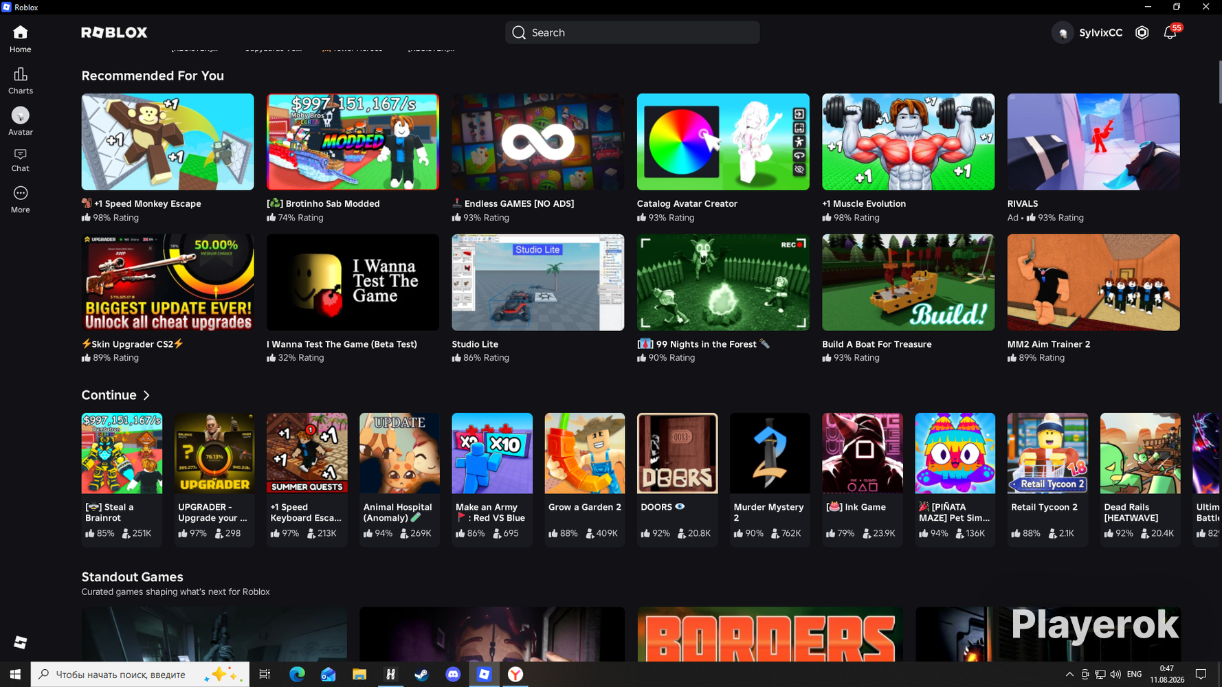Open the Retail Tycoon 2 card image

point(1048,453)
